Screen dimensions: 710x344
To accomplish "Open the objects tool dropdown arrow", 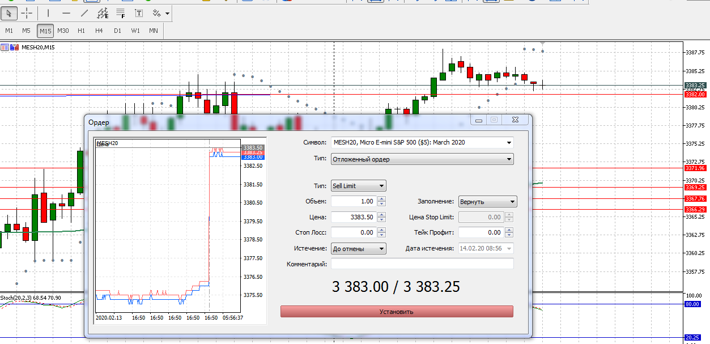I will [x=167, y=13].
